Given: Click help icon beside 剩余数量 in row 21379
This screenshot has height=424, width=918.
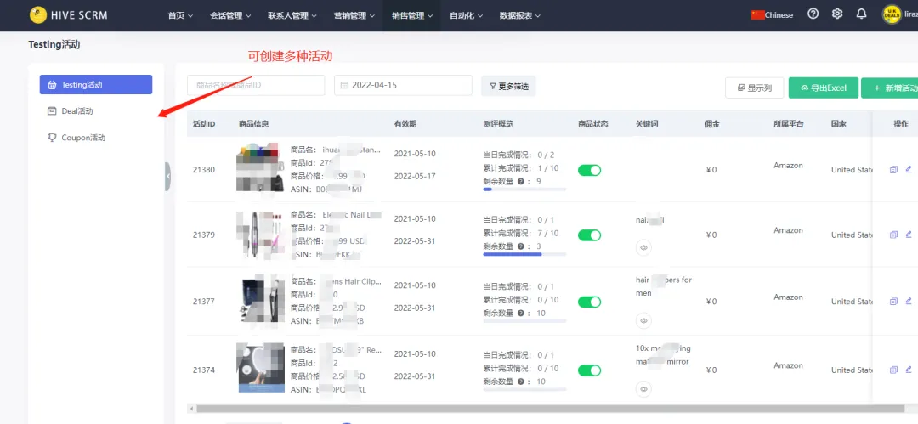Looking at the screenshot, I should pyautogui.click(x=520, y=246).
